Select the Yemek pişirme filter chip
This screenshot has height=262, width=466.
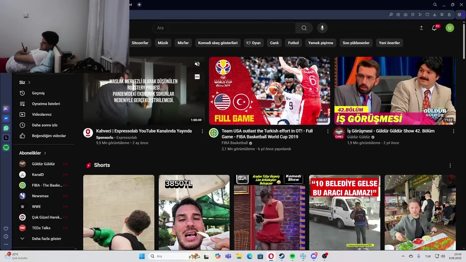pos(321,43)
